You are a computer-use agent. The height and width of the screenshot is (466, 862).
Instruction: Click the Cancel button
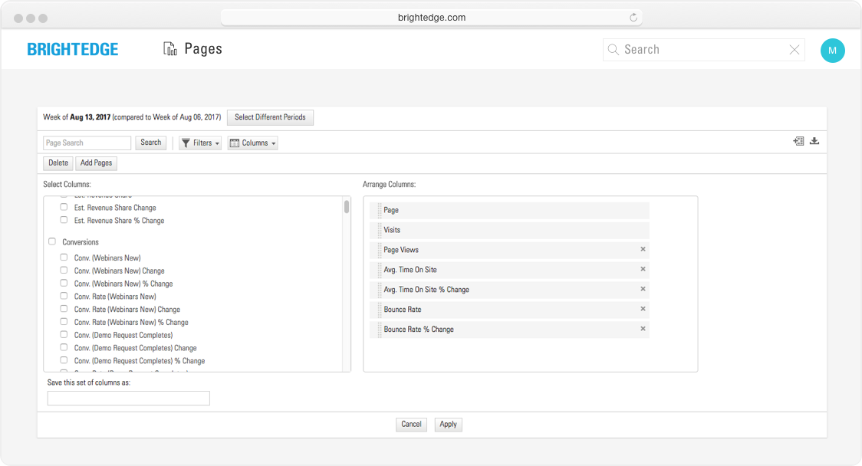411,424
